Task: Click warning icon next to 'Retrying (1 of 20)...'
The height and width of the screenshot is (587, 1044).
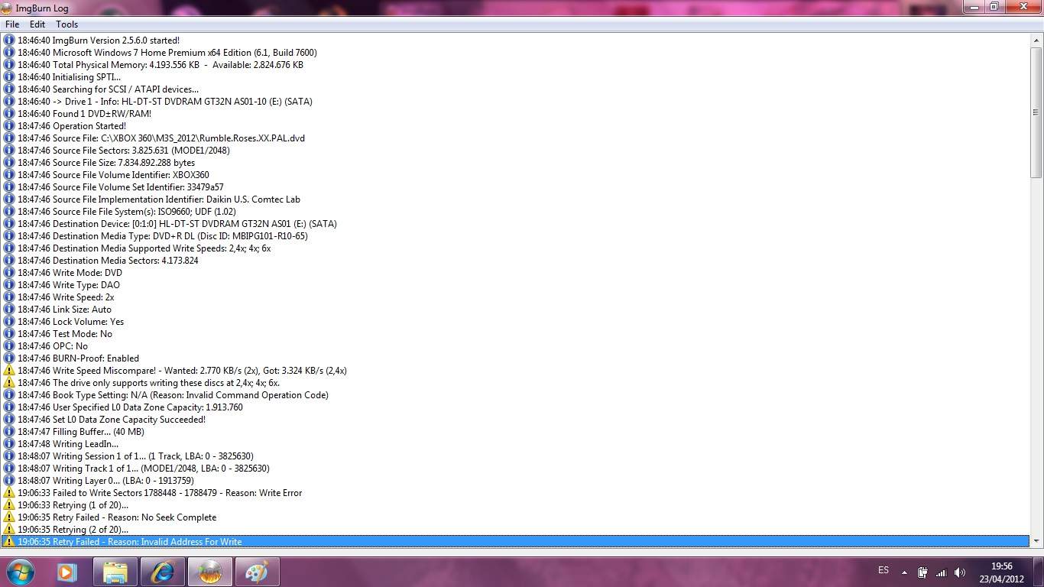Action: point(9,505)
